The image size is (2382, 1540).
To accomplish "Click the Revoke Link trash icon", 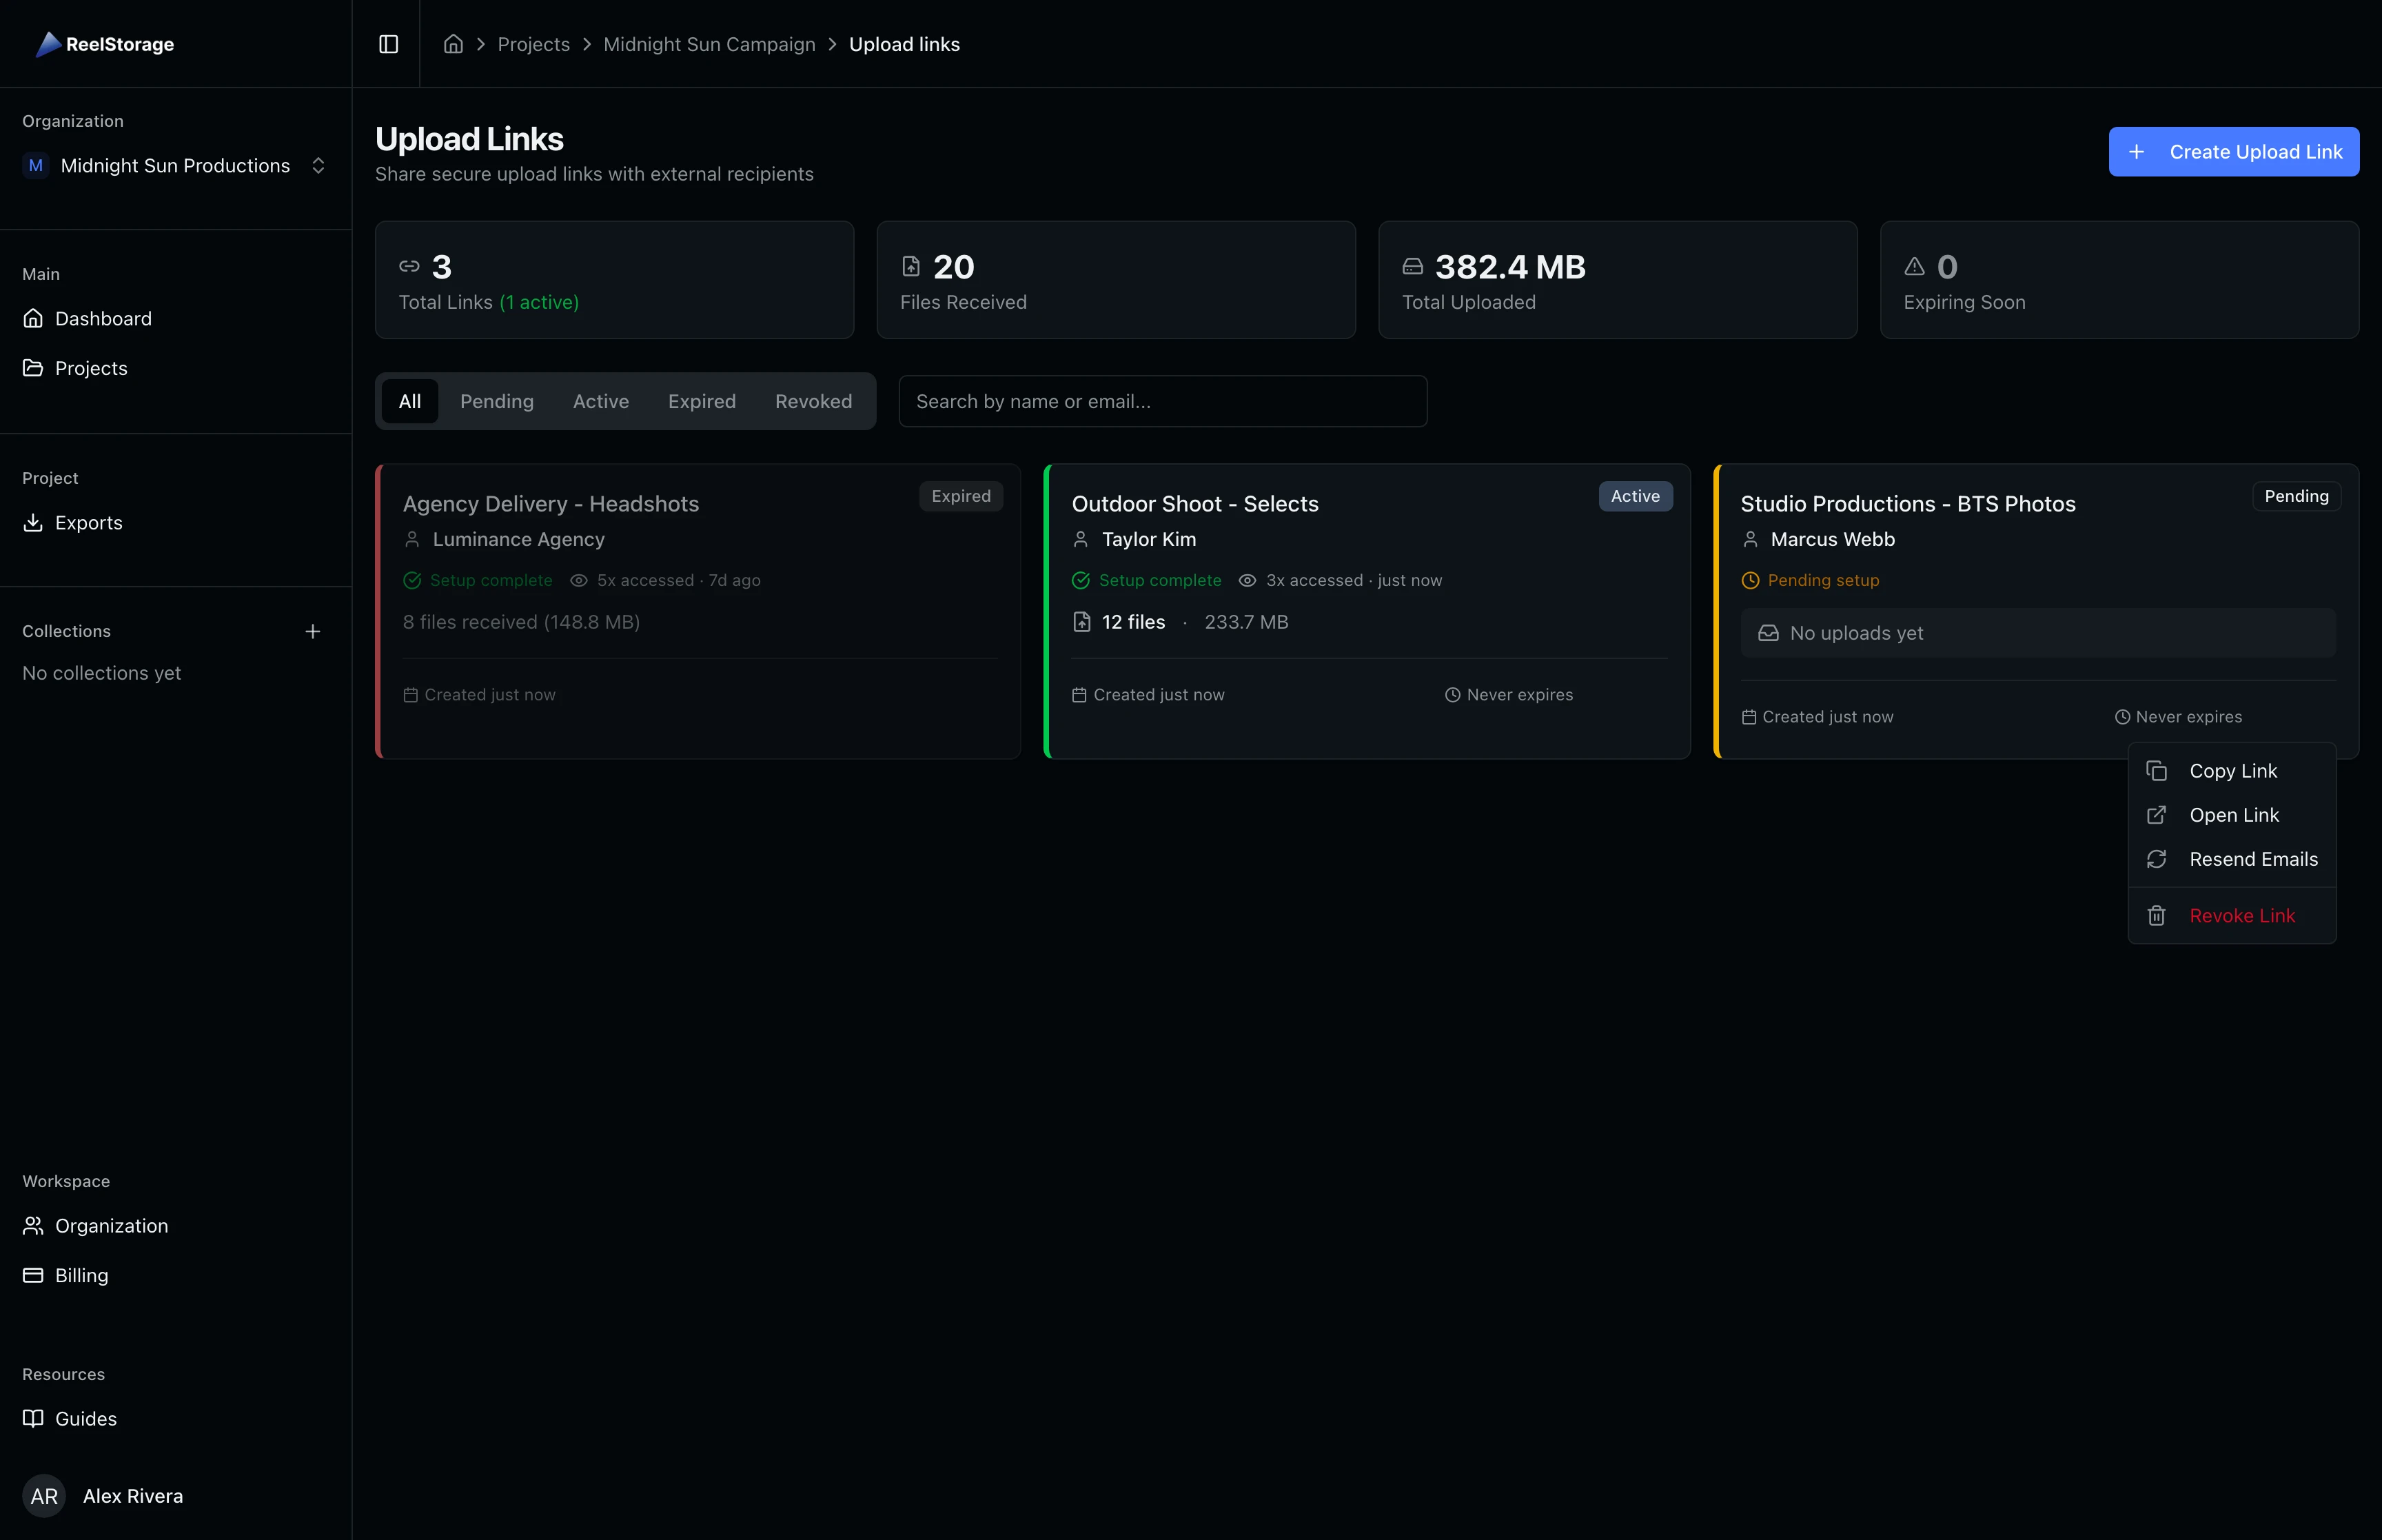I will (x=2156, y=916).
